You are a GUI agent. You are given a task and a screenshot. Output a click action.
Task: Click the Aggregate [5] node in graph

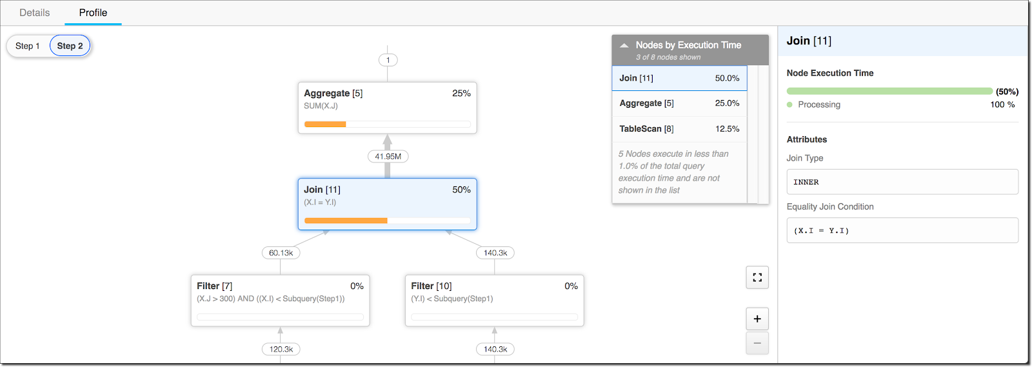(x=387, y=107)
